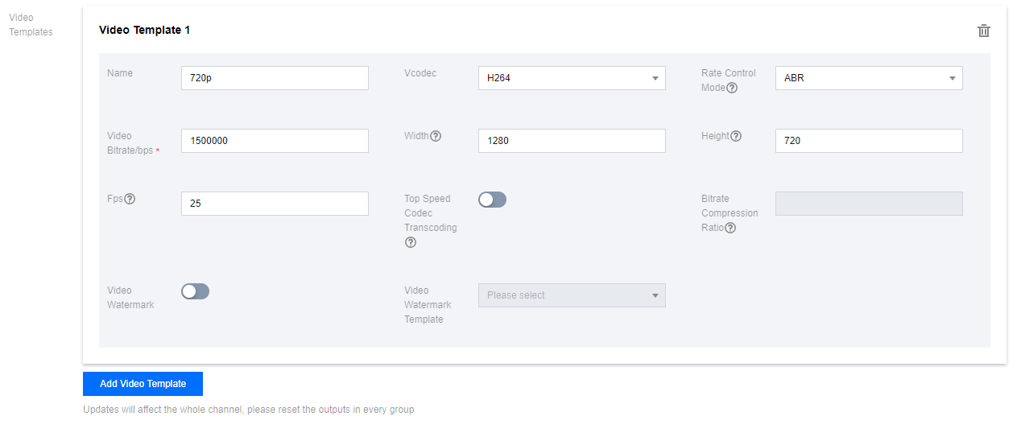Delete Video Template 1 using trash icon
This screenshot has height=441, width=1025.
click(983, 31)
